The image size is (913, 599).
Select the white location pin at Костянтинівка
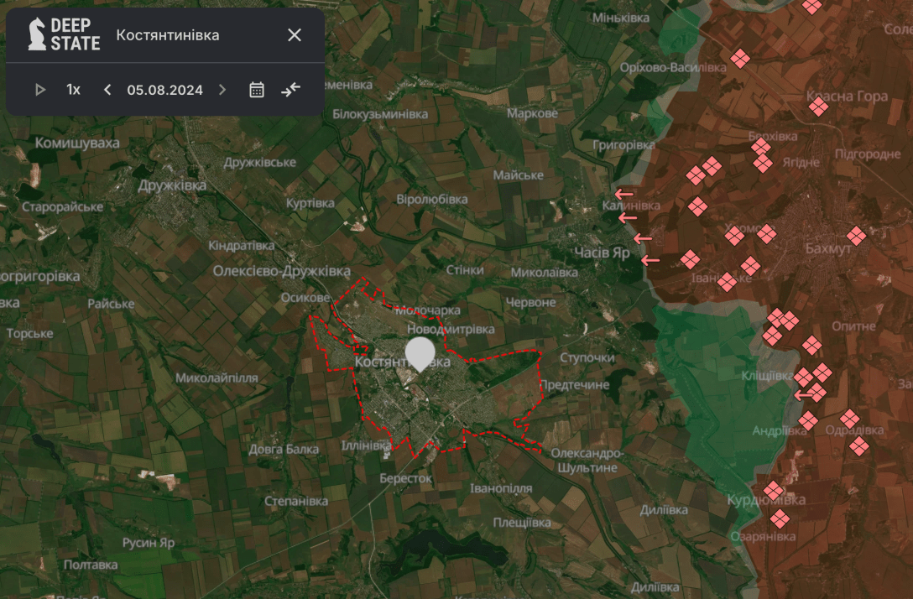click(x=420, y=354)
